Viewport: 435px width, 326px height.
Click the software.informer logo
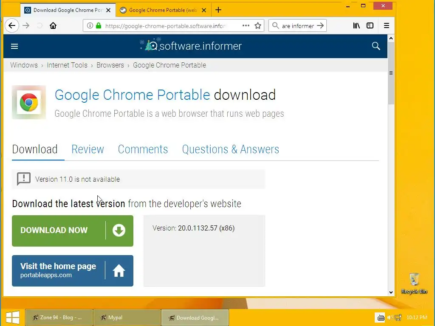(x=191, y=45)
